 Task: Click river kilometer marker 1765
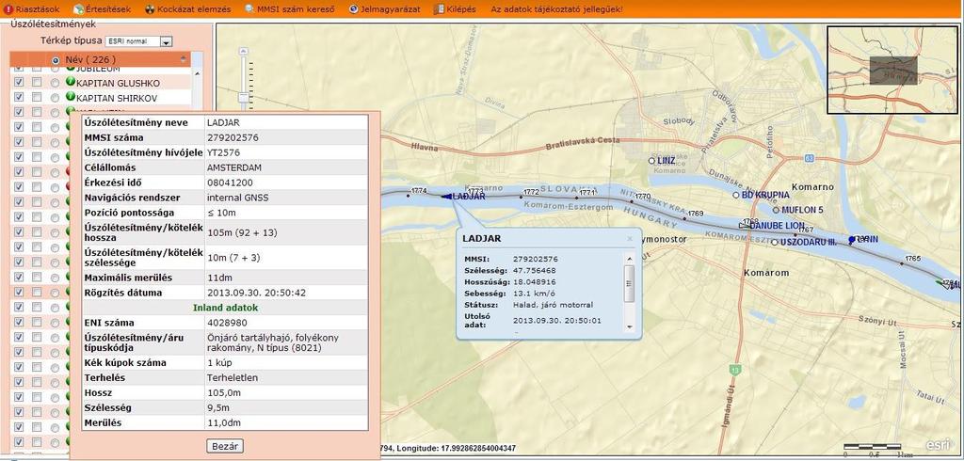point(903,263)
